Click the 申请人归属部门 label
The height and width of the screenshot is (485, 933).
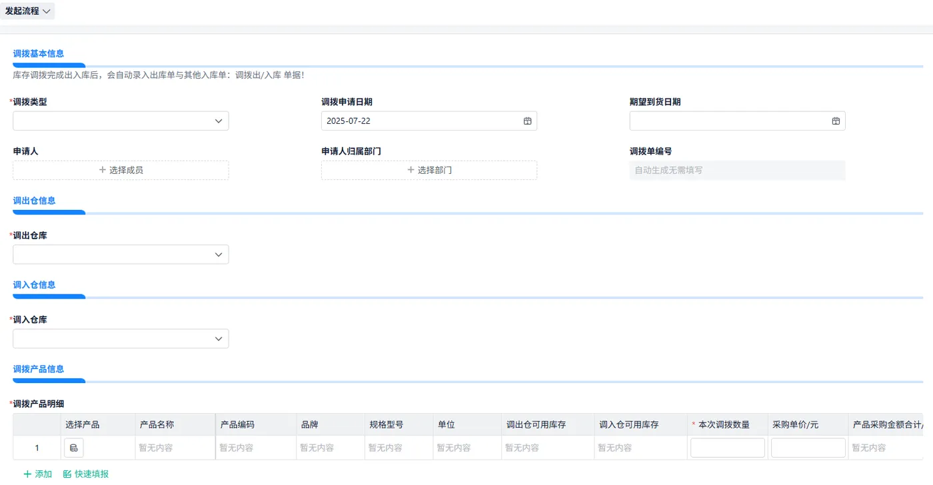coord(351,151)
